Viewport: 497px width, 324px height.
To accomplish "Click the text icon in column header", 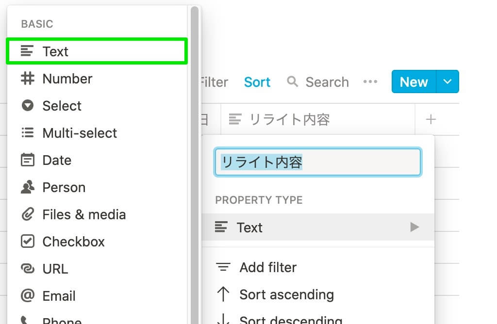I will tap(235, 119).
